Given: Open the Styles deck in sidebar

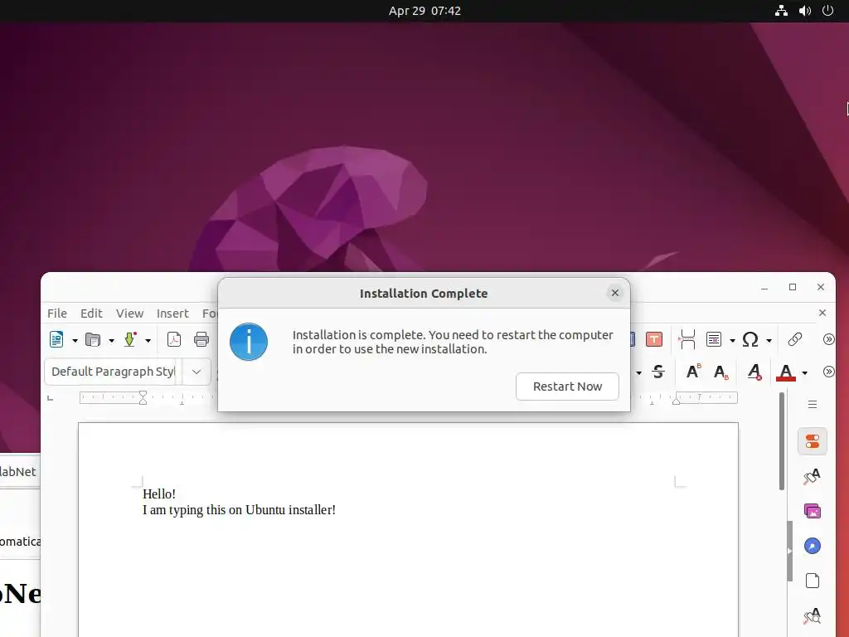Looking at the screenshot, I should pos(813,477).
